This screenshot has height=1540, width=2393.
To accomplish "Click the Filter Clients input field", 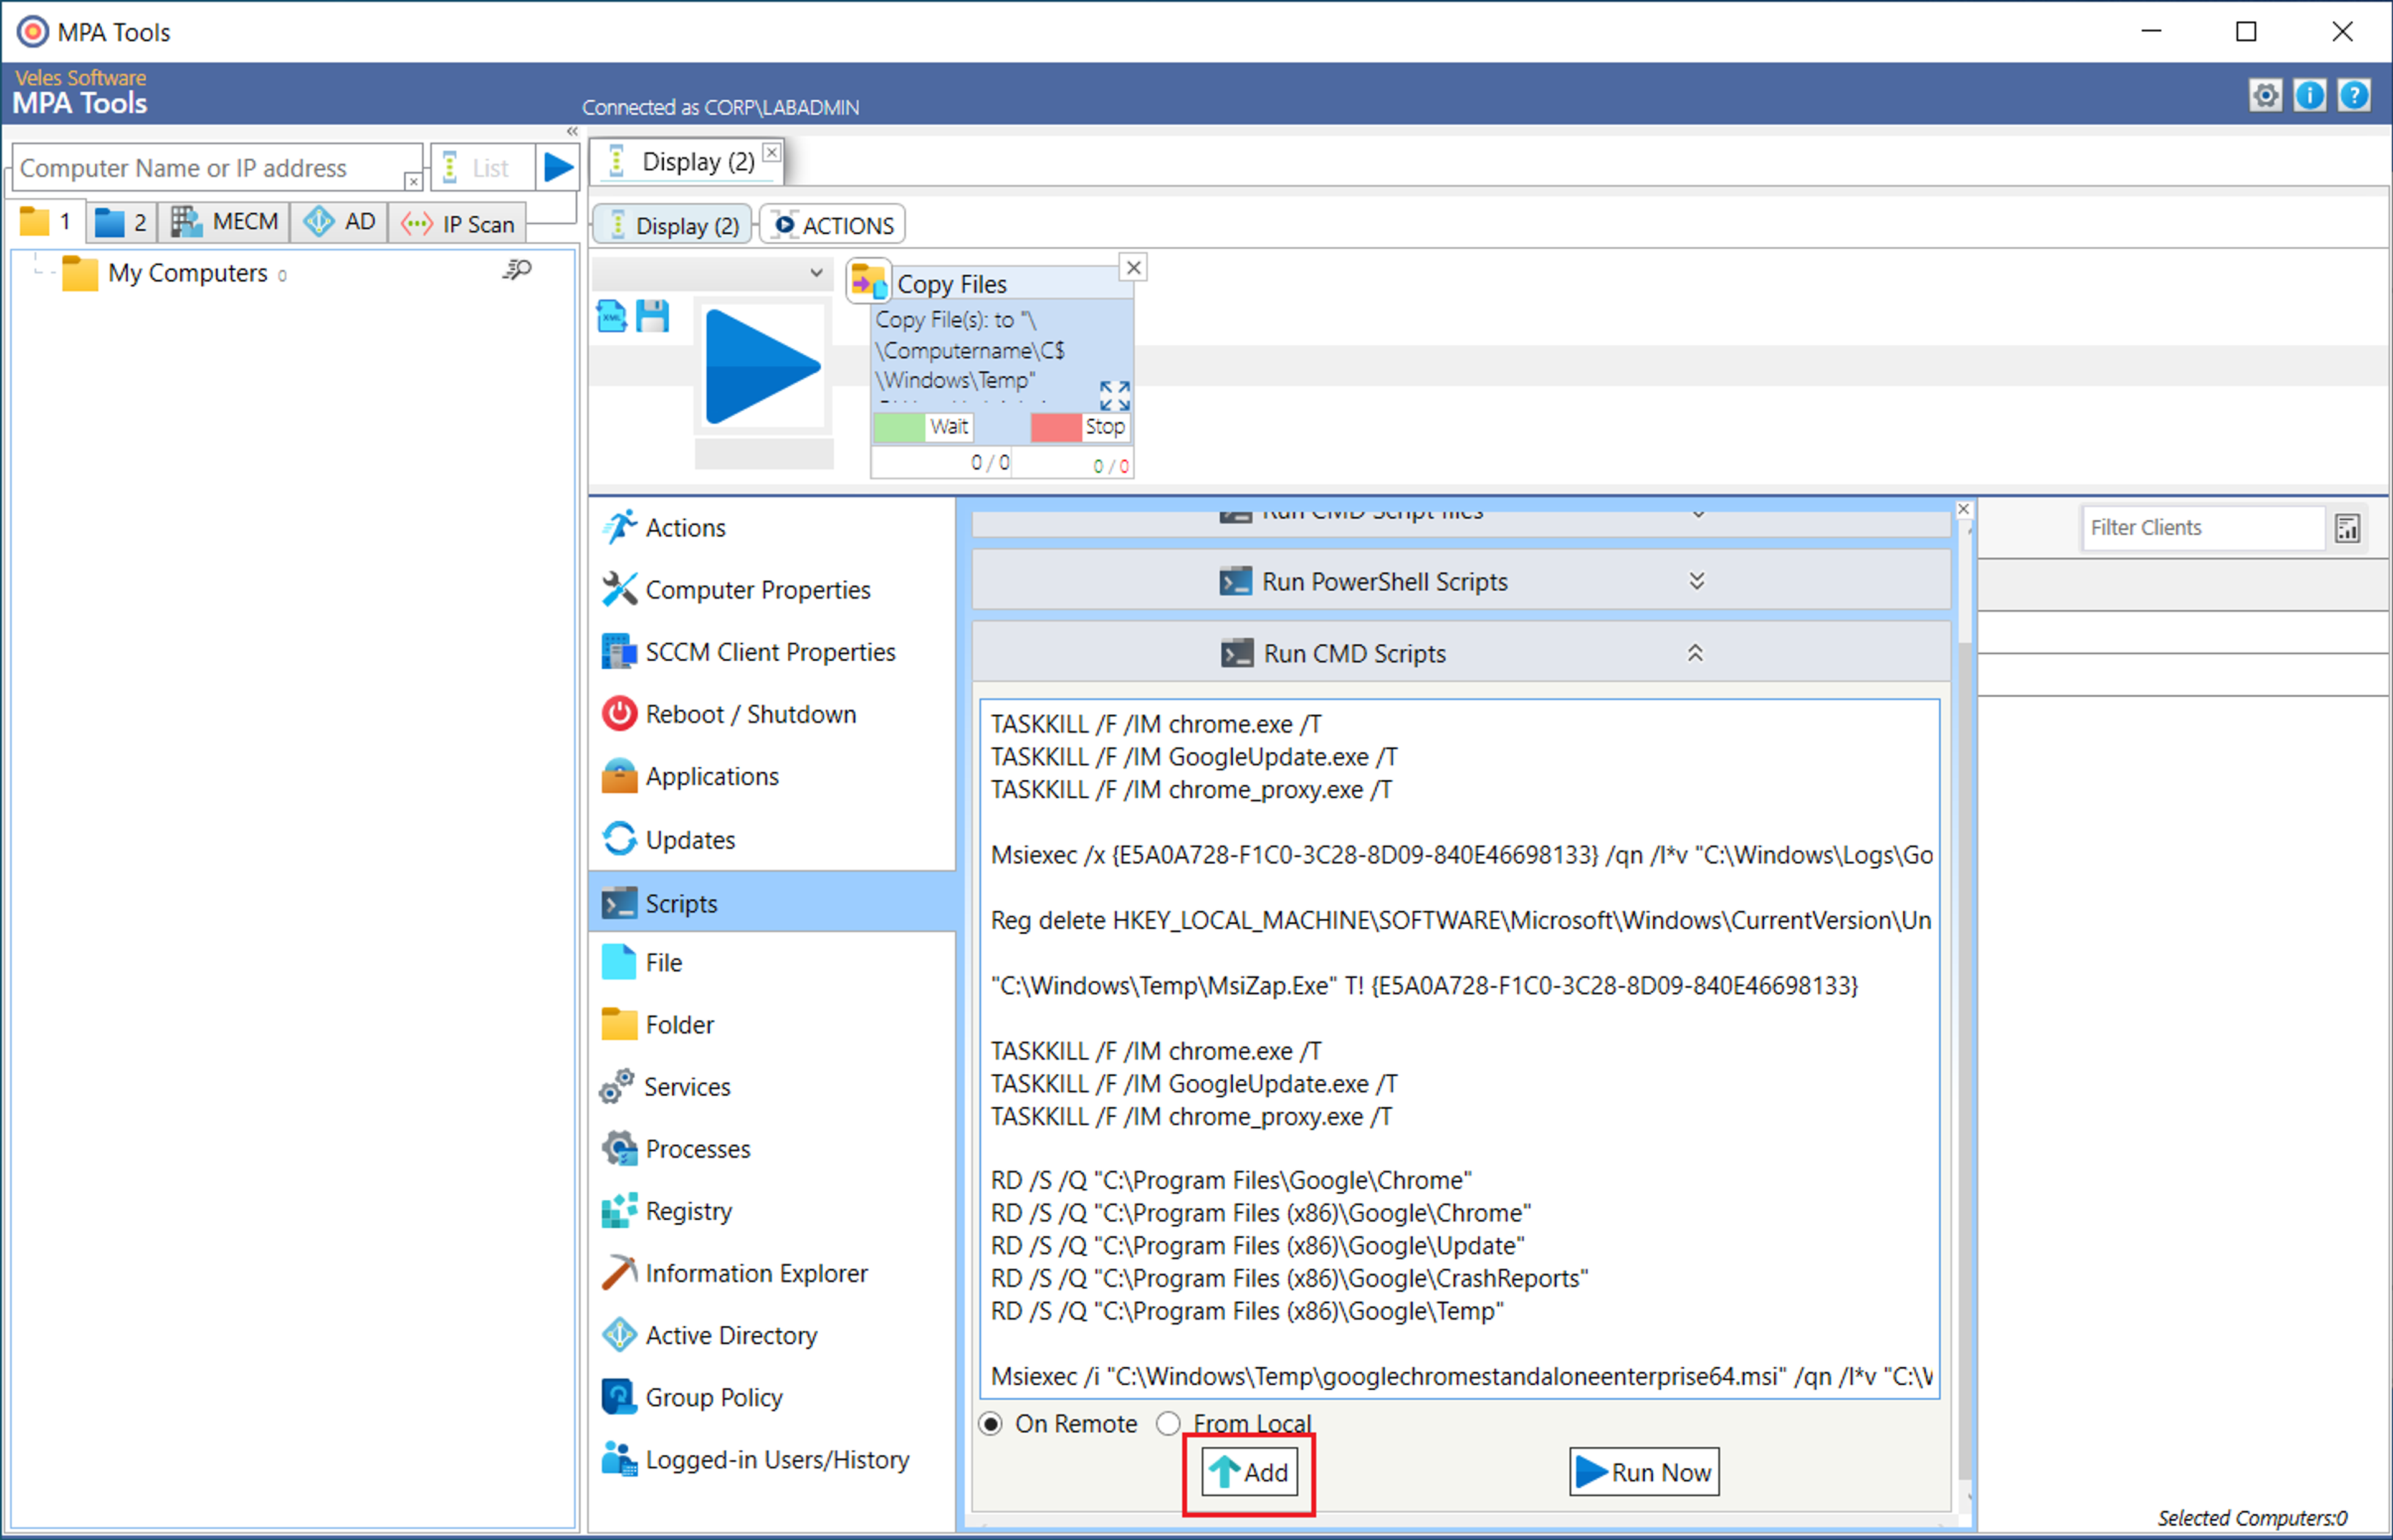I will coord(2202,527).
